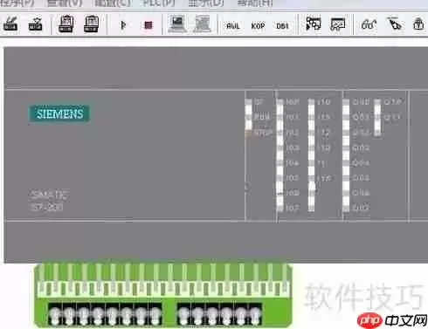The width and height of the screenshot is (428, 329).
Task: Click the STOP status label on the CPU
Action: [263, 133]
